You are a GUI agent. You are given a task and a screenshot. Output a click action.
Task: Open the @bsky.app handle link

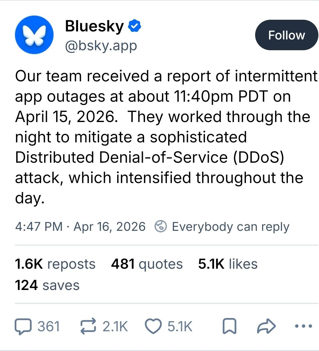(x=101, y=46)
